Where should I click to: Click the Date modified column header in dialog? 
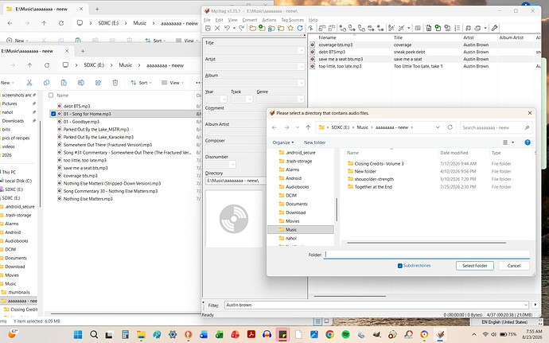(x=454, y=153)
